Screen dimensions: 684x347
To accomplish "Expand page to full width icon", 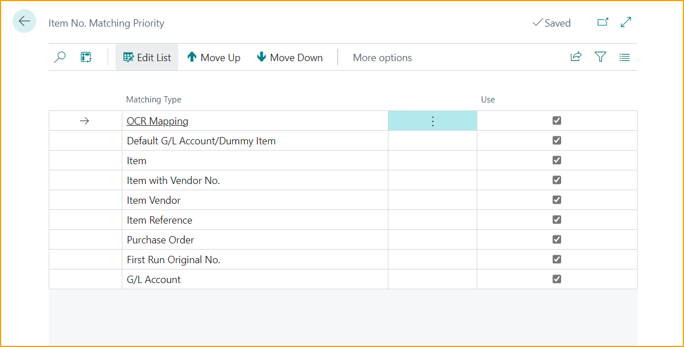I will pos(626,23).
